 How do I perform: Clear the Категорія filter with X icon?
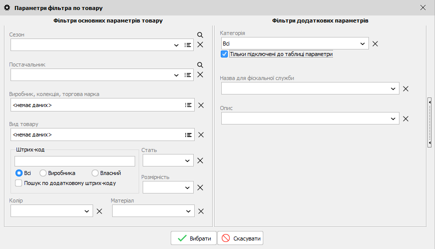pos(375,43)
